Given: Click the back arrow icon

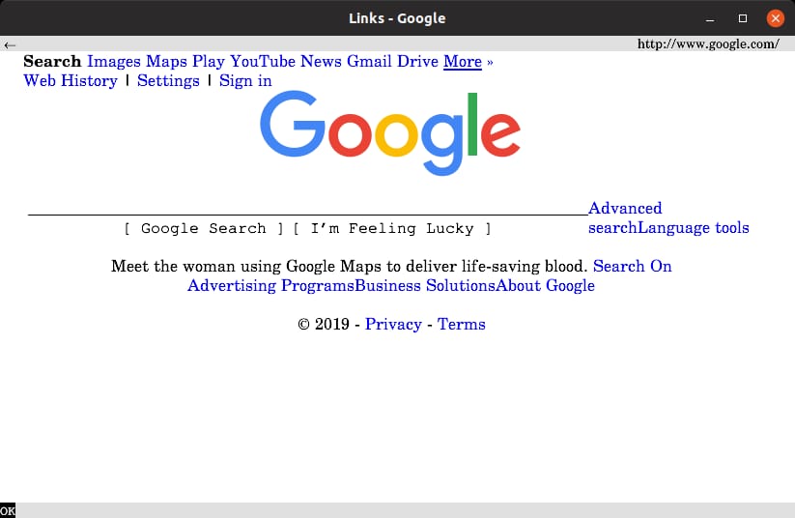Looking at the screenshot, I should (10, 44).
